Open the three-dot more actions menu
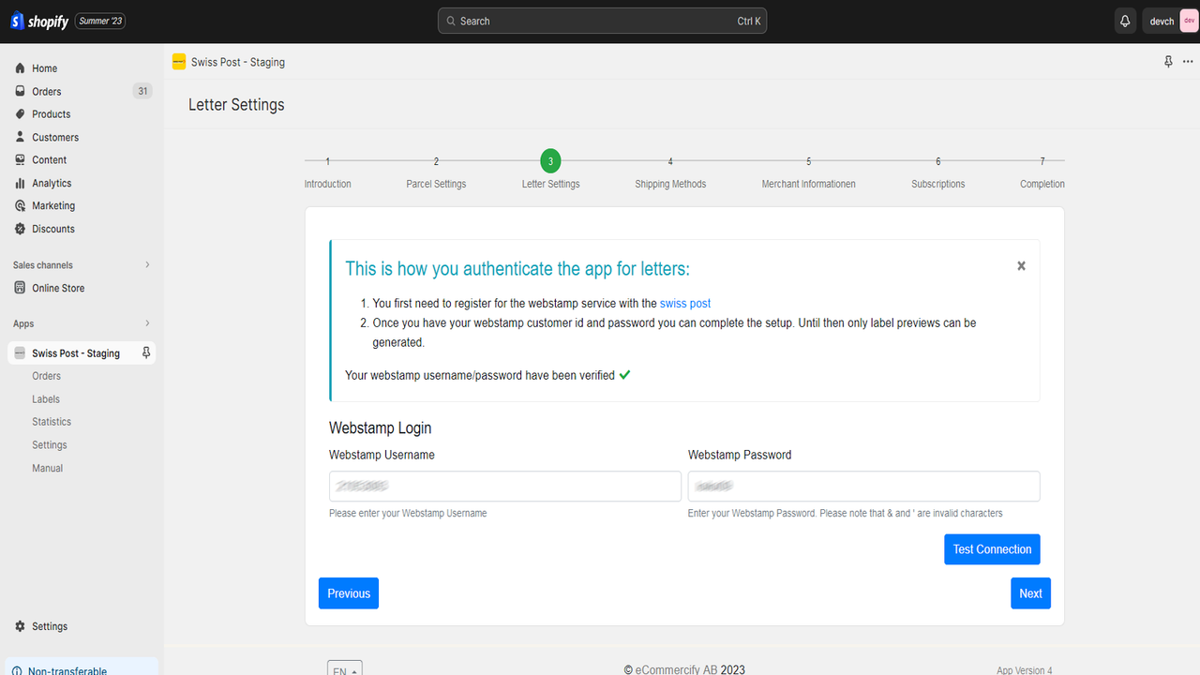 tap(1187, 61)
